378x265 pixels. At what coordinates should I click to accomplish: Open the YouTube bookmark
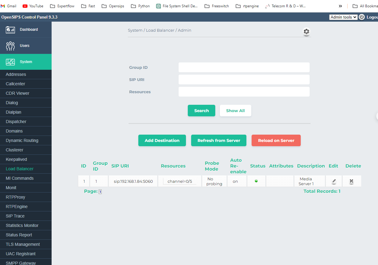point(33,6)
